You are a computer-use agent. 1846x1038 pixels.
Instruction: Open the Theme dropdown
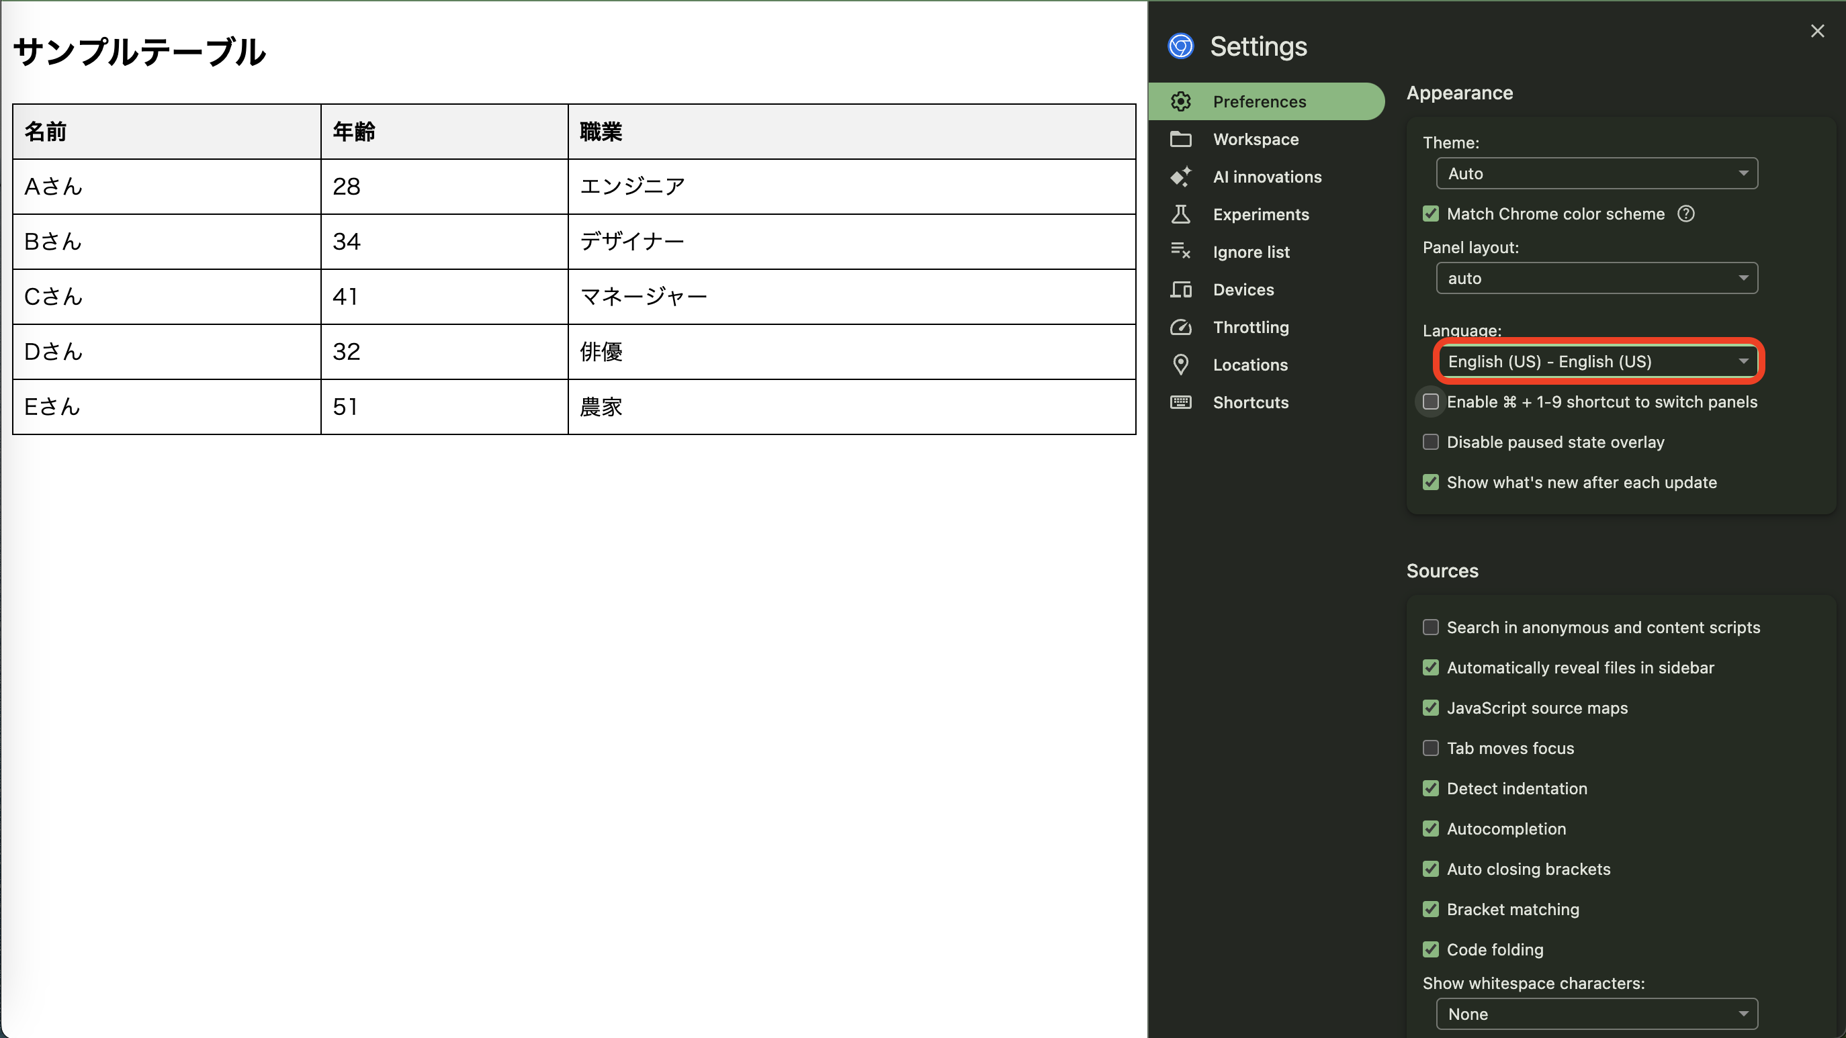tap(1596, 173)
